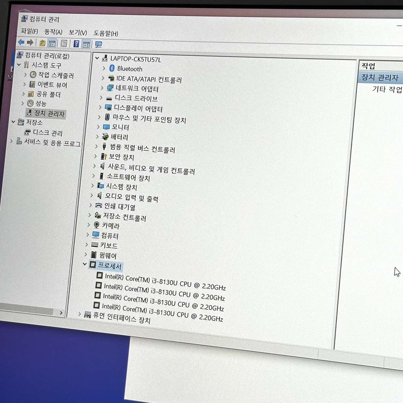Click the Scan for hardware changes monitor icon
The image size is (403, 403).
[99, 44]
